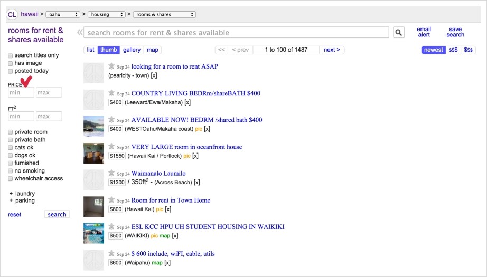This screenshot has width=487, height=277.
Task: Open the oahu area dropdown
Action: pyautogui.click(x=63, y=15)
